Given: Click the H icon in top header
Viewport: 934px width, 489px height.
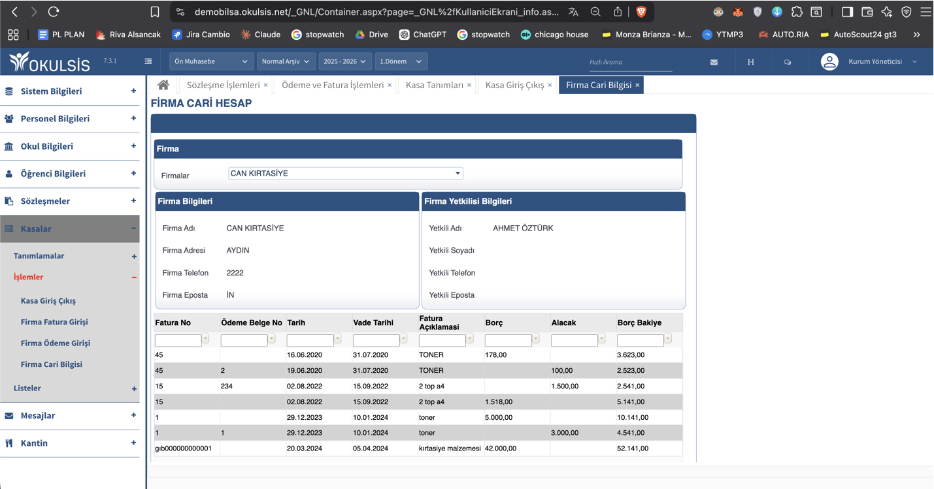Looking at the screenshot, I should (750, 62).
